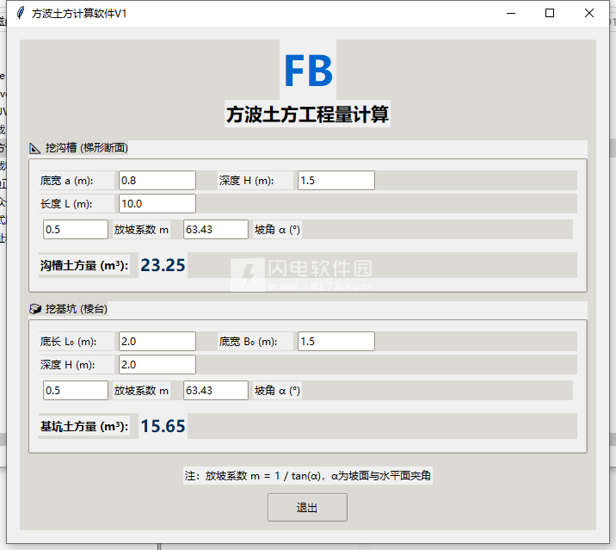Click the feather app icon in title bar

pos(18,14)
